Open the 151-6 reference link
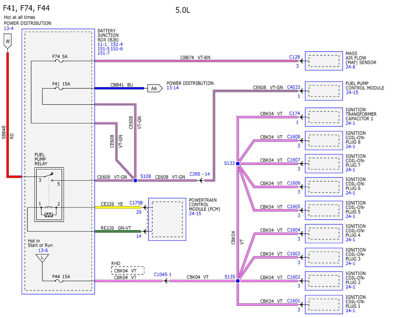This screenshot has width=412, height=318. point(117,49)
